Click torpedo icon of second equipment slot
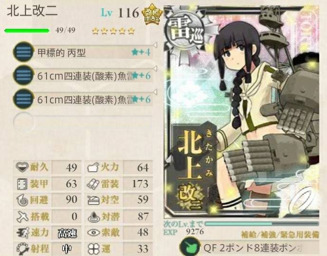 pyautogui.click(x=23, y=75)
